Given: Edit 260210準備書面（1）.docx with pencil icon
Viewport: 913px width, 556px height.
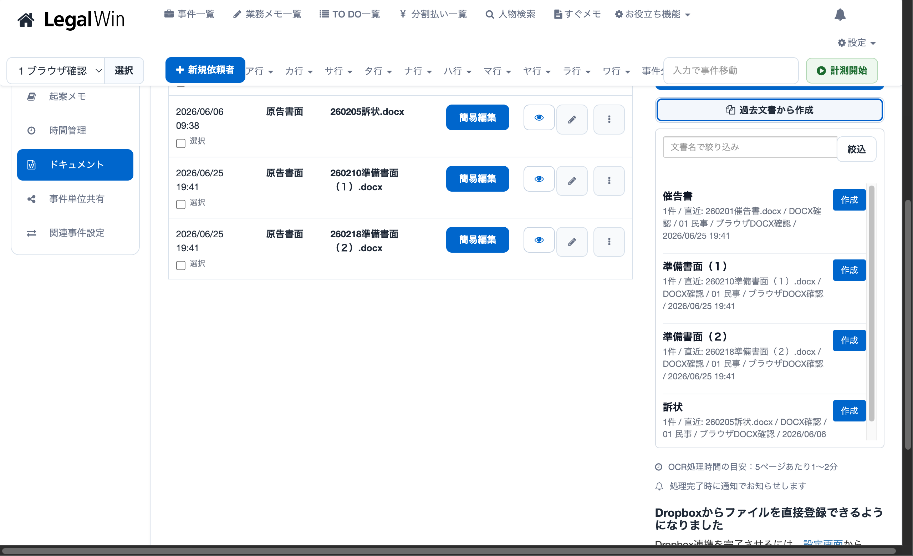Looking at the screenshot, I should coord(572,181).
